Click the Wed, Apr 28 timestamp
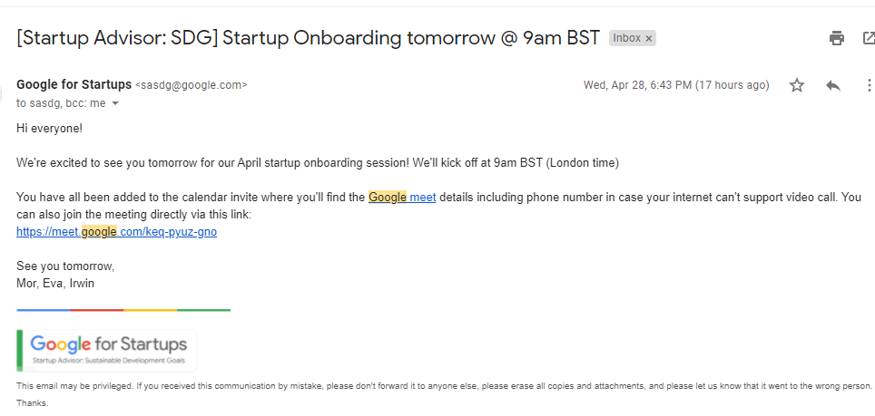This screenshot has width=875, height=416. click(676, 85)
